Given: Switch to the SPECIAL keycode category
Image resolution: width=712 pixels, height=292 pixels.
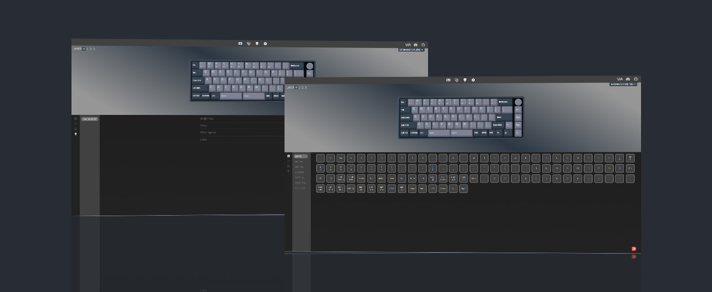Looking at the screenshot, I should point(300,177).
